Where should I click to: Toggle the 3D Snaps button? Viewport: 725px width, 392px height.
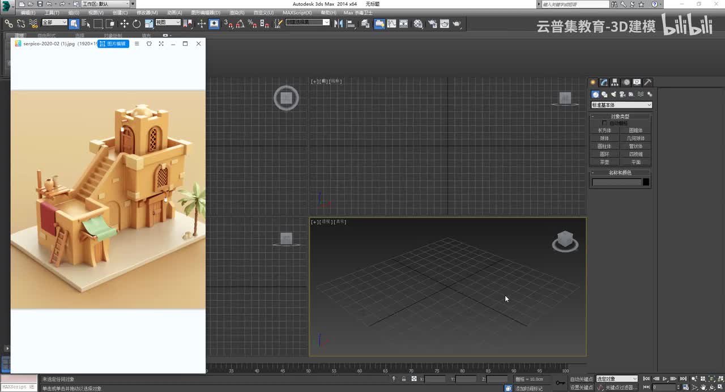coord(228,23)
